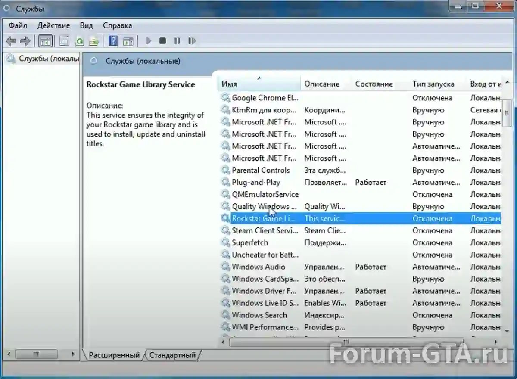517x379 pixels.
Task: Toggle the console tree show/hide icon
Action: click(45, 41)
